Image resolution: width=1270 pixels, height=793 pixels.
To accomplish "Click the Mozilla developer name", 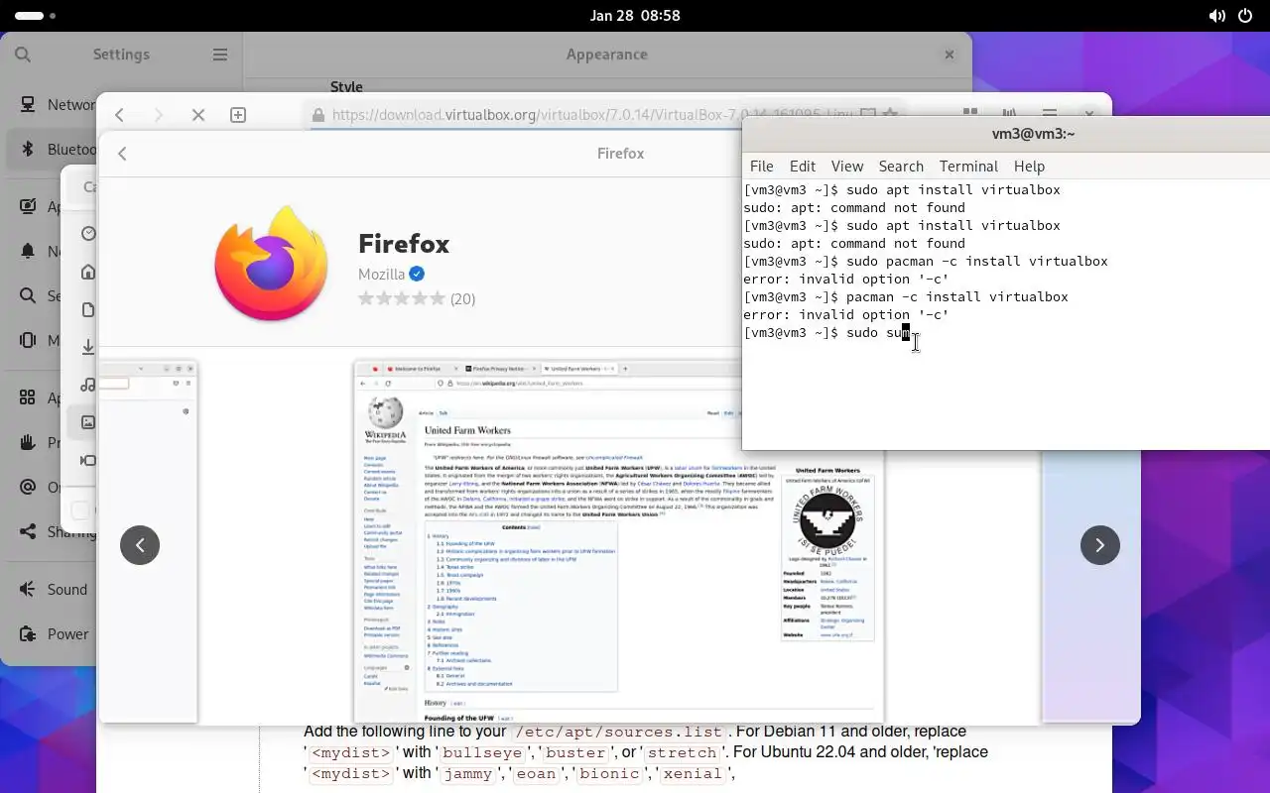I will tap(381, 274).
